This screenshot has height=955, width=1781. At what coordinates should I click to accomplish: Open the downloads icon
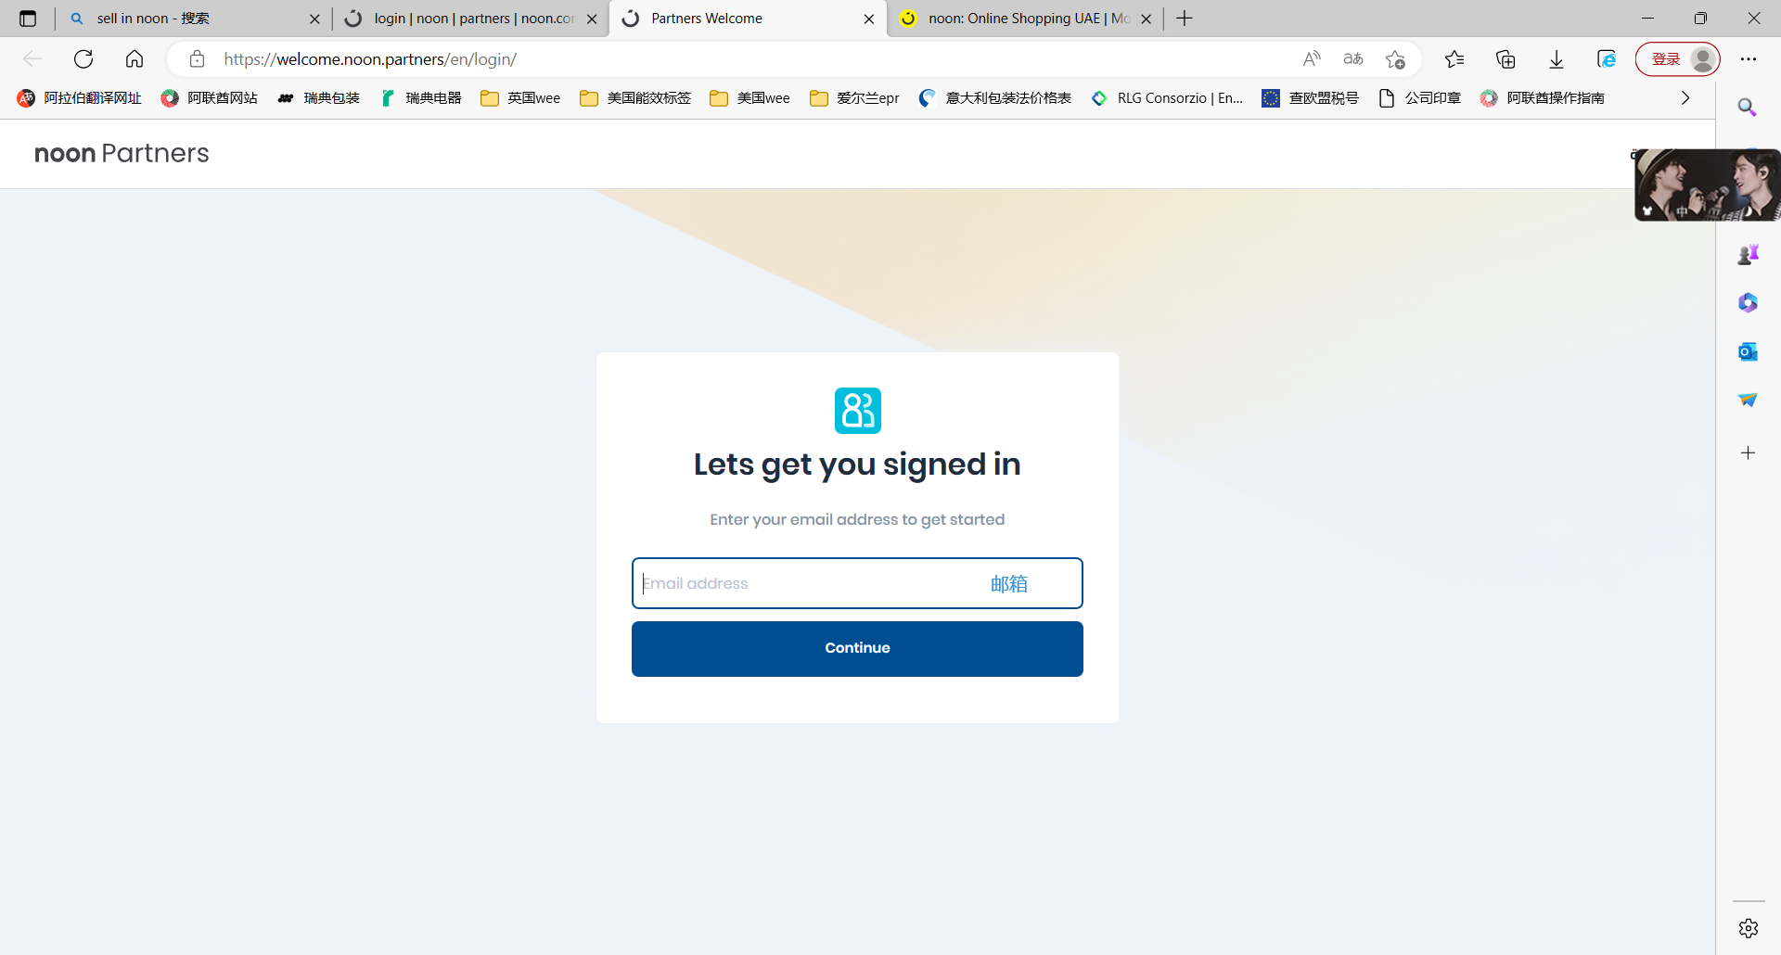pyautogui.click(x=1557, y=59)
